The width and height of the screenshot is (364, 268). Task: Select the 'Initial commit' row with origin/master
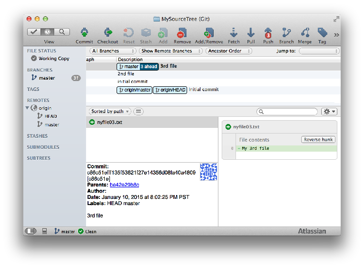coord(213,90)
